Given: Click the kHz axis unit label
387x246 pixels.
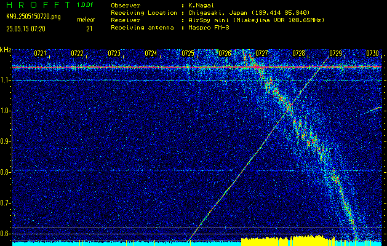Looking at the screenshot, I should click(6, 50).
